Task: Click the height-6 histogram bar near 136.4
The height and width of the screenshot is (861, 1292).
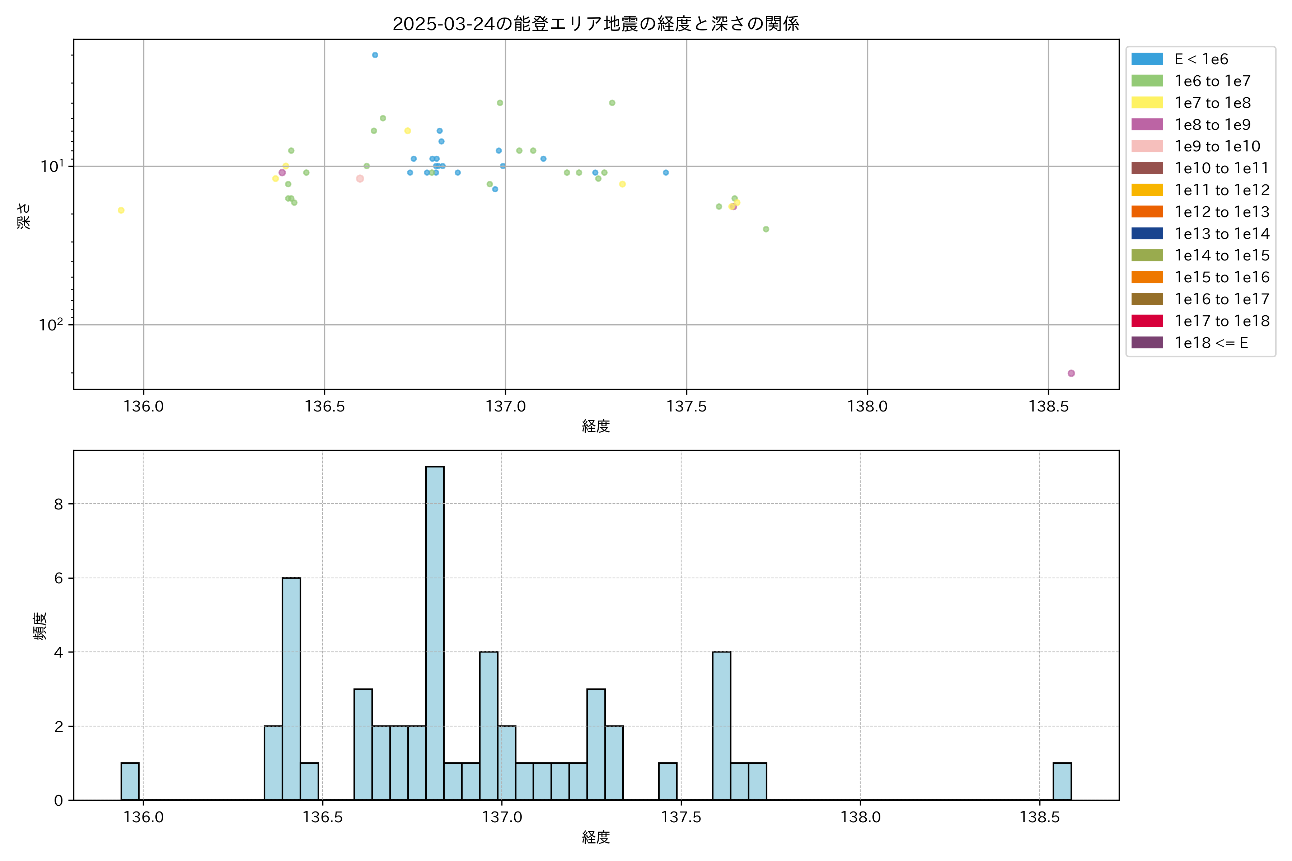Action: [x=291, y=688]
